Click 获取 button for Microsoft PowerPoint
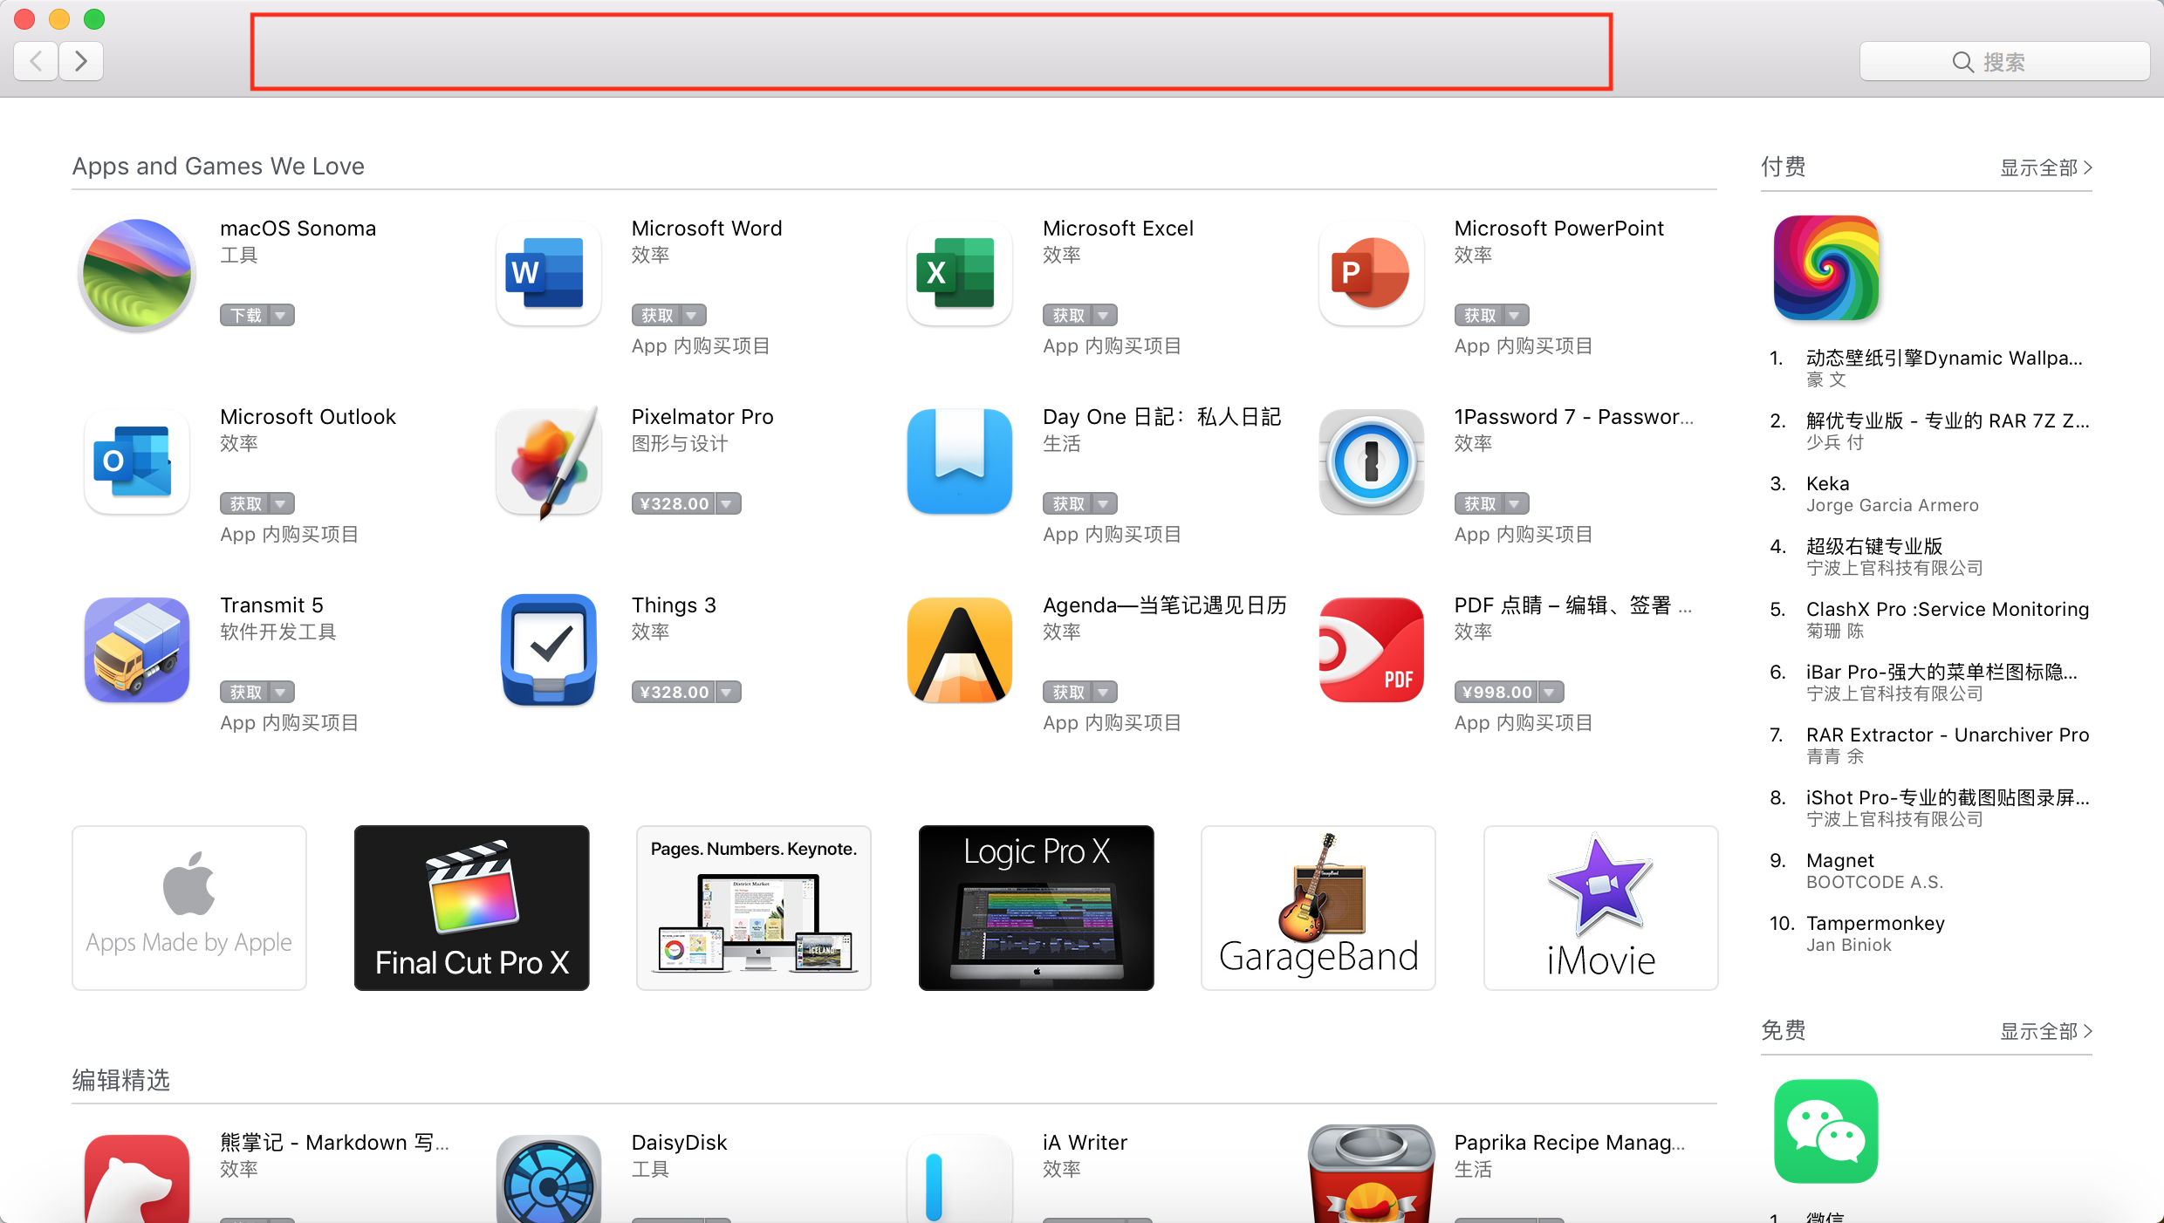 click(x=1479, y=316)
